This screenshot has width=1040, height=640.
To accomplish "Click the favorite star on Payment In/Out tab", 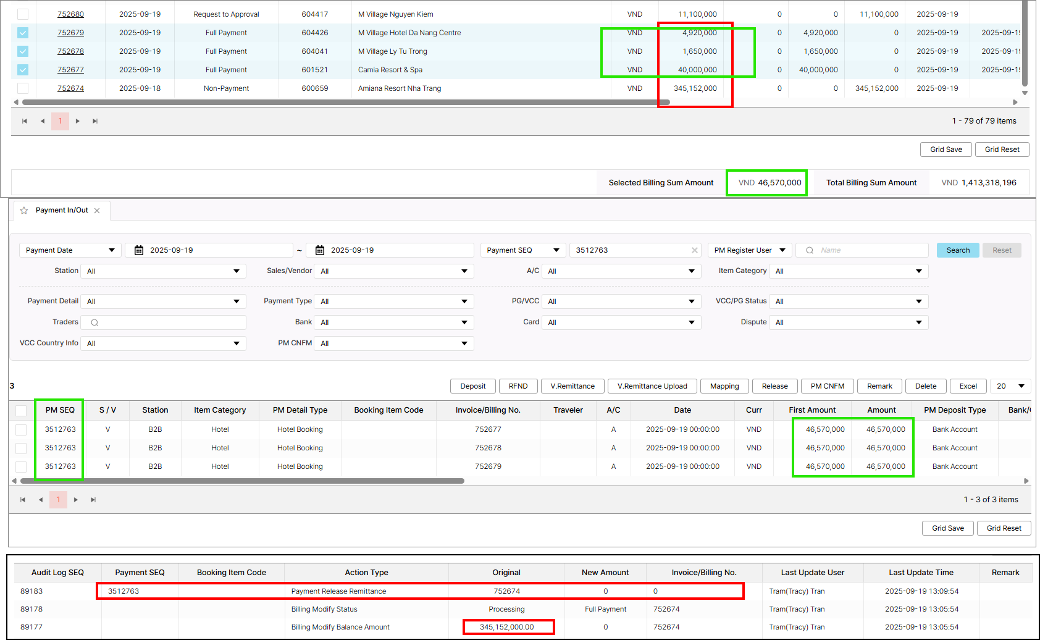I will [24, 211].
